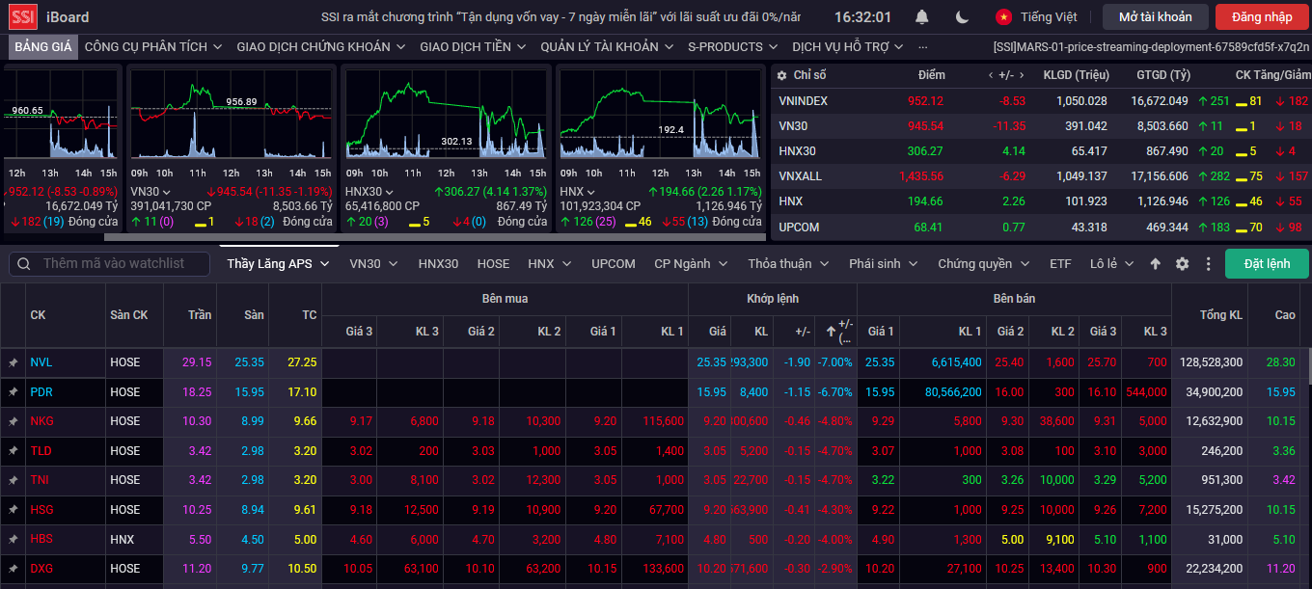The image size is (1312, 589).
Task: Click the pin icon for NVL row
Action: [x=13, y=363]
